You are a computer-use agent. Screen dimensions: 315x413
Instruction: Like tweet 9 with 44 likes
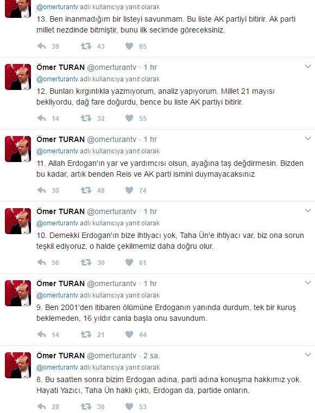click(x=129, y=334)
